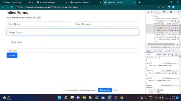Screen dimensions: 181x101
Task: Select input.form-control breadcrumb in DevTools
Action: (164, 47)
